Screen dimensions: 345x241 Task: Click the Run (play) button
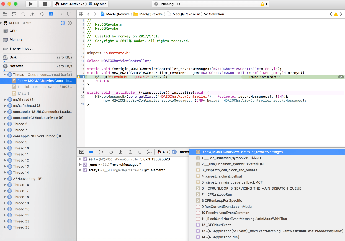pyautogui.click(x=31, y=4)
